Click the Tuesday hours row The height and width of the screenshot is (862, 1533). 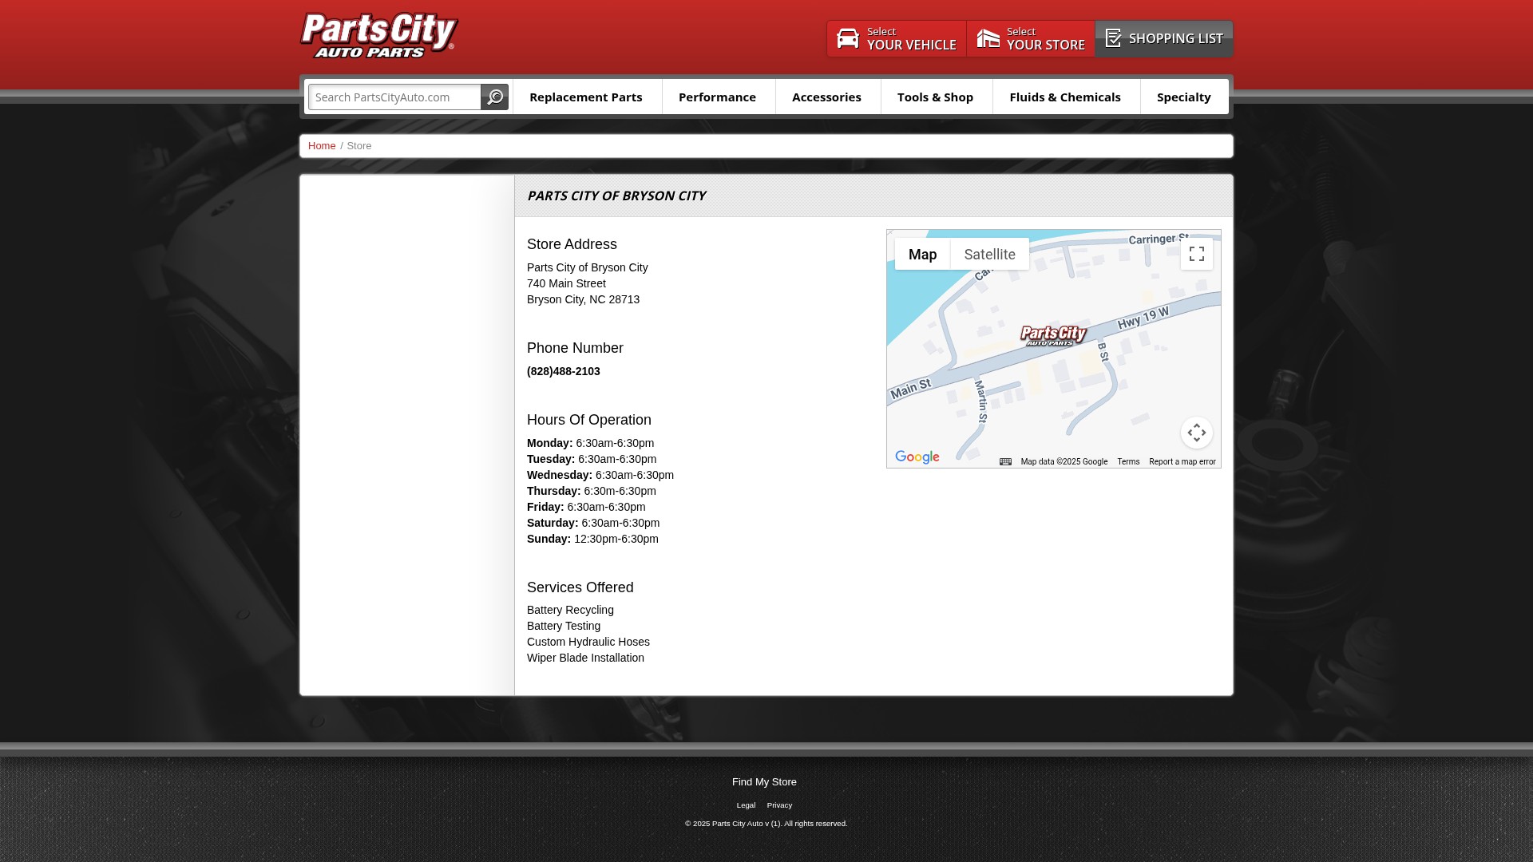pyautogui.click(x=592, y=459)
